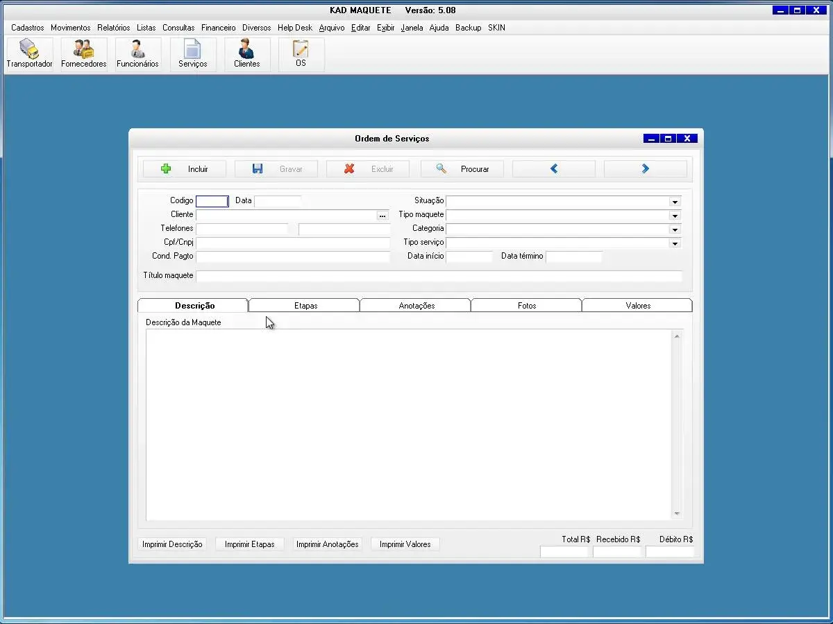The image size is (833, 624).
Task: Click description scrollbar down arrow
Action: click(x=677, y=514)
